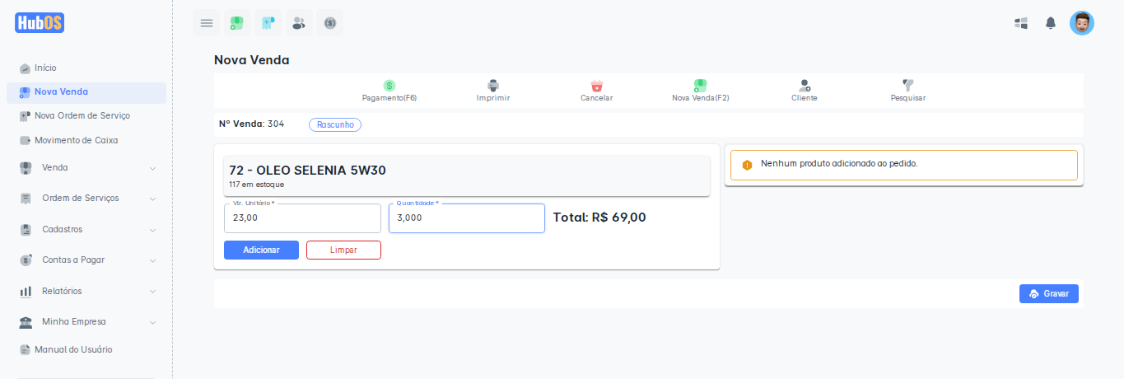This screenshot has width=1124, height=379.
Task: Focus the Quantidade input field
Action: tap(466, 218)
